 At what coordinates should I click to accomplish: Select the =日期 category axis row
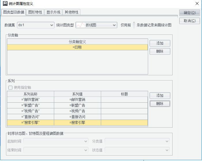pos(77,47)
